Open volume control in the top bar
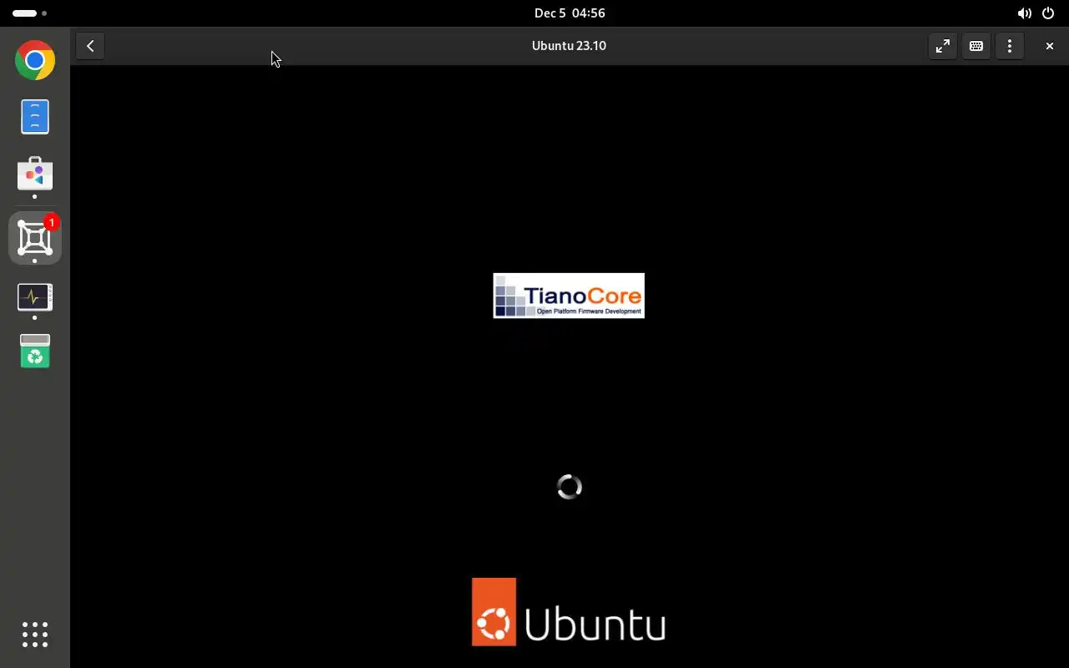This screenshot has width=1069, height=668. click(x=1024, y=13)
